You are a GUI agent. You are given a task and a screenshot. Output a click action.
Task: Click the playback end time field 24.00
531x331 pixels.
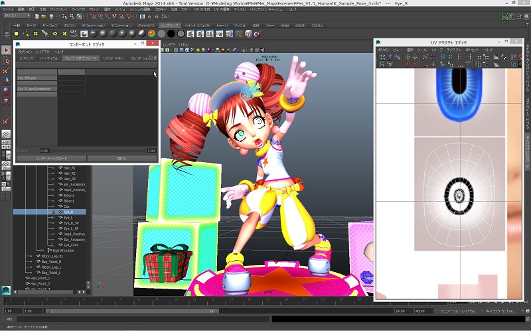coord(404,311)
